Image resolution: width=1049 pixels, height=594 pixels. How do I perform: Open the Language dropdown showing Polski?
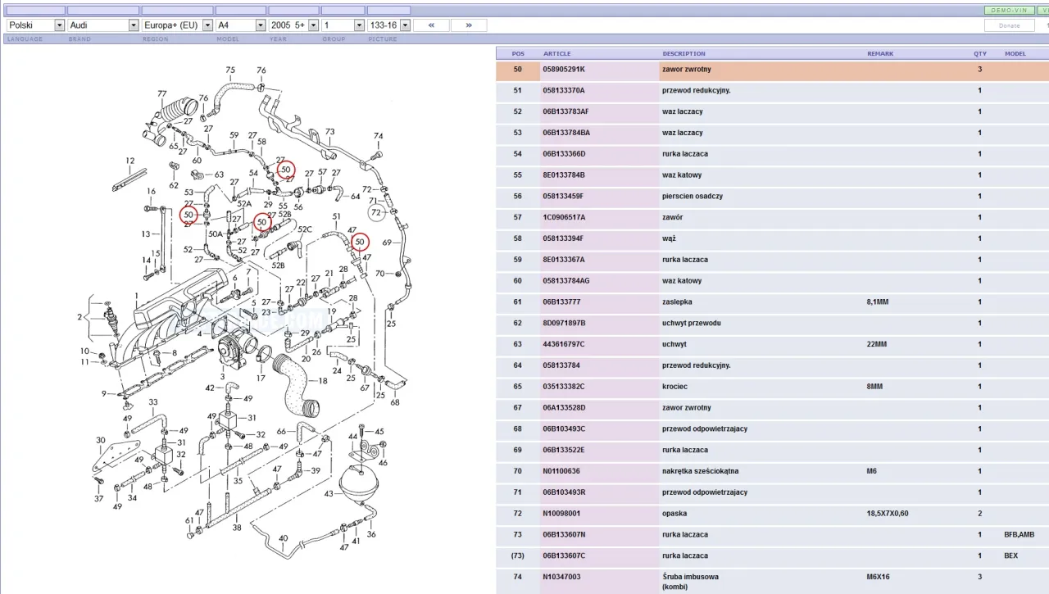pyautogui.click(x=35, y=25)
